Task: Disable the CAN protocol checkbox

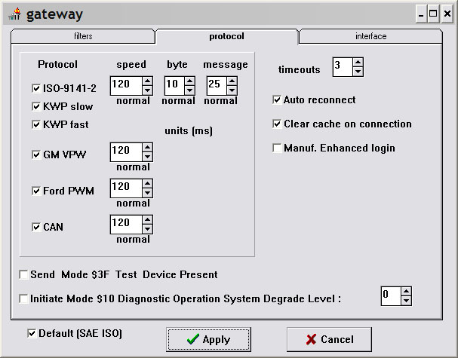Action: click(36, 226)
